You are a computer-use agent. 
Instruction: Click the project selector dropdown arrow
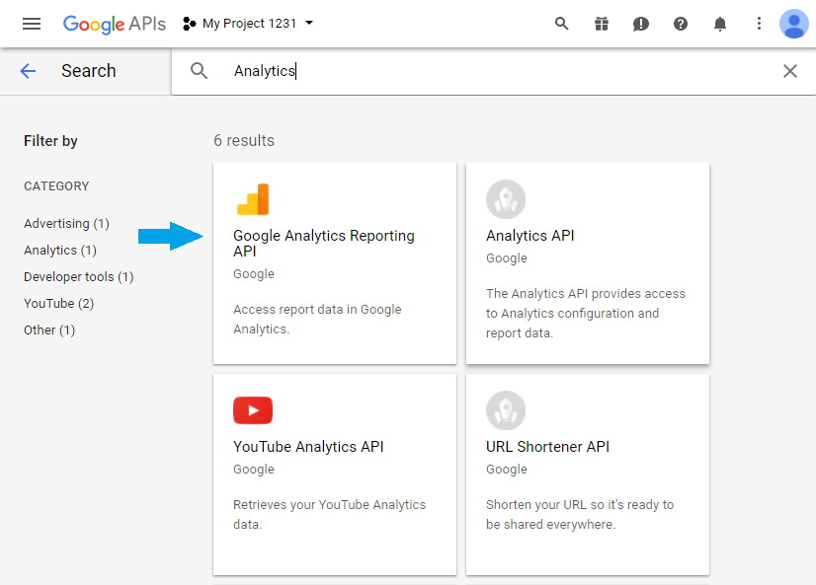tap(309, 23)
